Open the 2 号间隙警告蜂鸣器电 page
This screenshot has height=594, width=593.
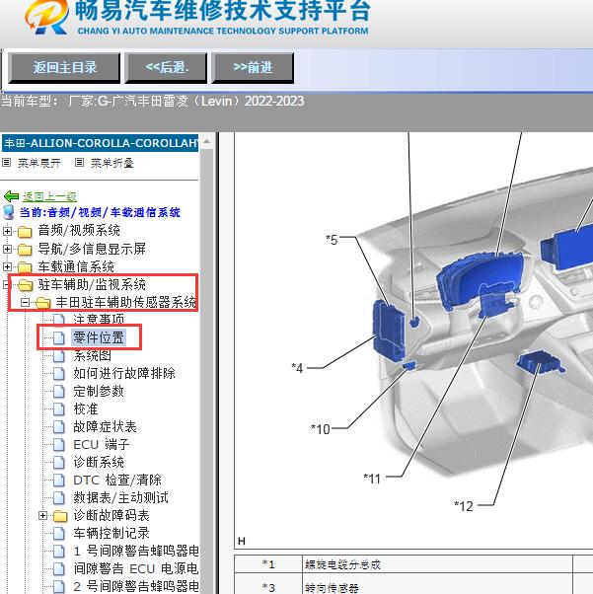tap(136, 586)
